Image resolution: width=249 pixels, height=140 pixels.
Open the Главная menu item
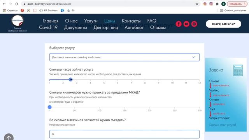(51, 21)
